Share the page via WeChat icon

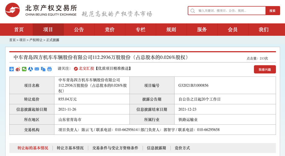(x=24, y=69)
